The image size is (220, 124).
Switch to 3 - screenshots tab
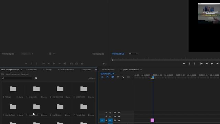click(31, 70)
